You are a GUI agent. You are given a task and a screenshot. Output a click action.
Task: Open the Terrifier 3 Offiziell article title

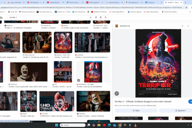click(x=143, y=101)
